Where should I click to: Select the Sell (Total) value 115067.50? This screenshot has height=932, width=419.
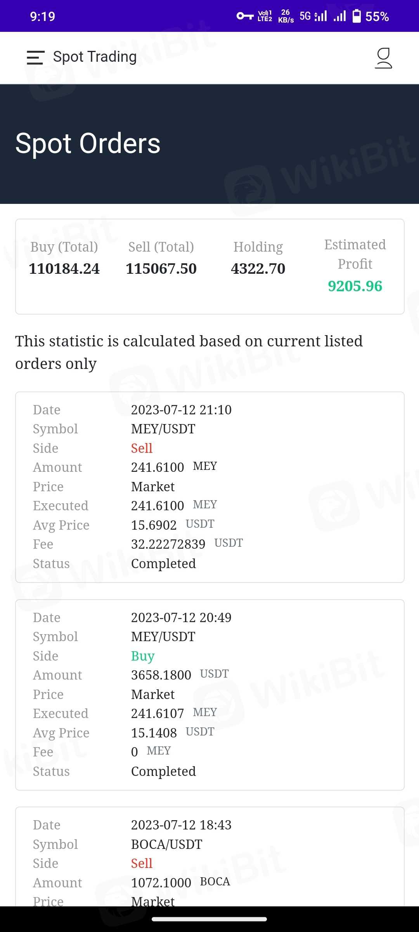click(x=161, y=269)
